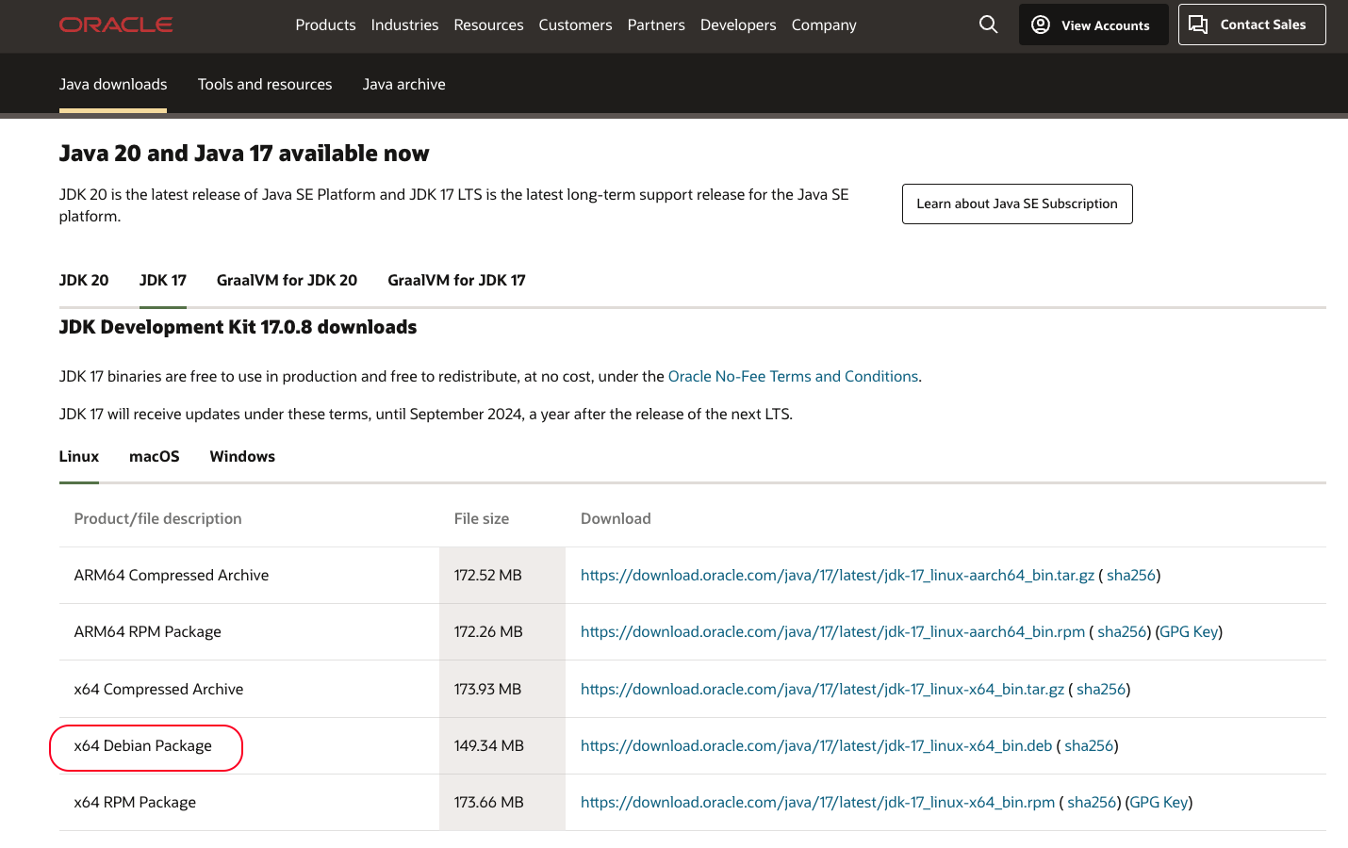Click the ARM64 Compressed Archive description
The height and width of the screenshot is (848, 1348).
pos(172,575)
